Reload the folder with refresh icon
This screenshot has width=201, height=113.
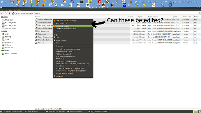pyautogui.click(x=199, y=13)
